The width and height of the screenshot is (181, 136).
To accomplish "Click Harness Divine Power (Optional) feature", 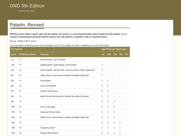I will 80,70.
